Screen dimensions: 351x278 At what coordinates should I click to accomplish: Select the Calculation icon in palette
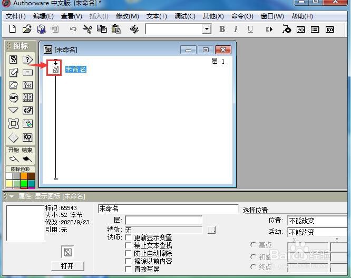point(28,73)
